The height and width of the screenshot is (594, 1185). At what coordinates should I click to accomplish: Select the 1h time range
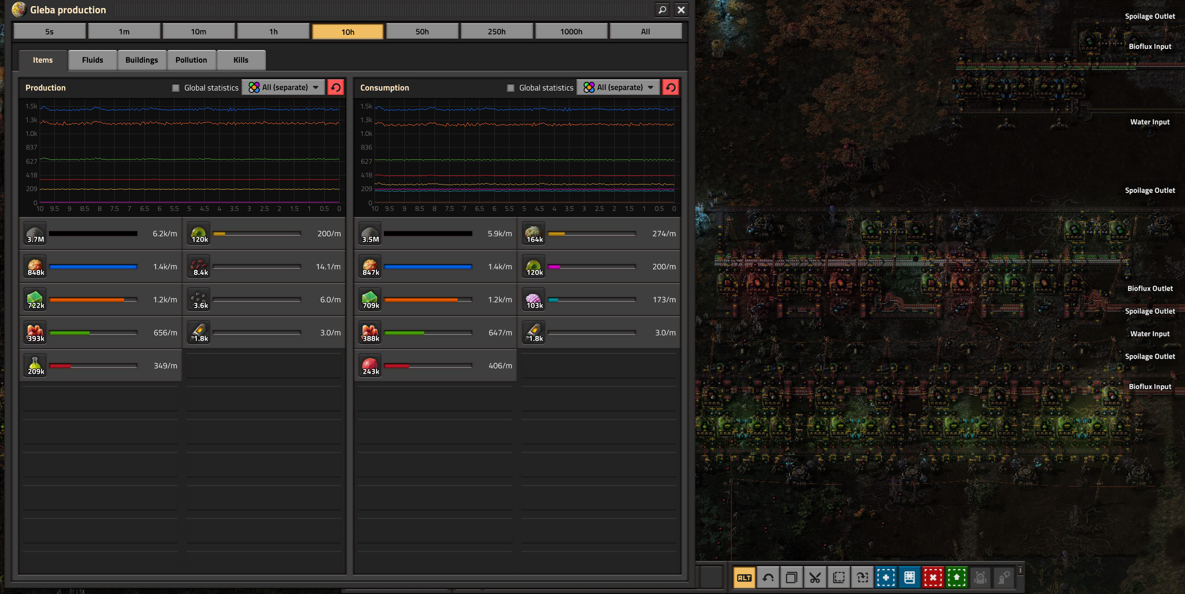pos(273,32)
